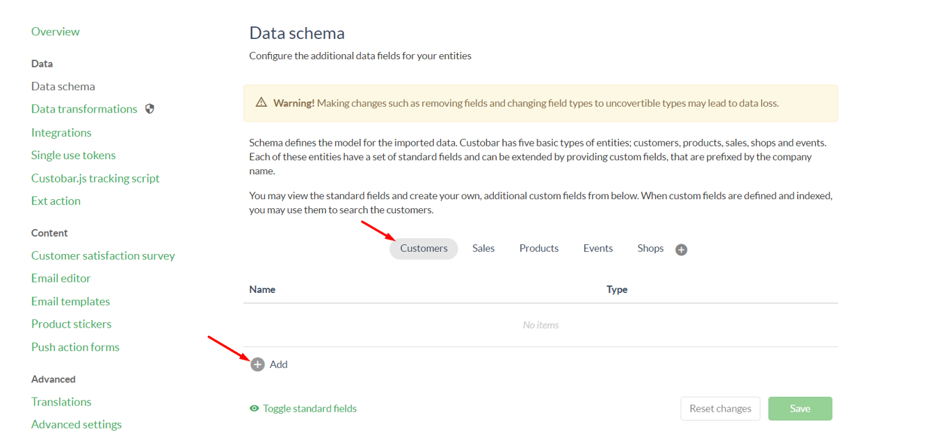
Task: Click the shield icon next to Data transformations
Action: click(150, 109)
